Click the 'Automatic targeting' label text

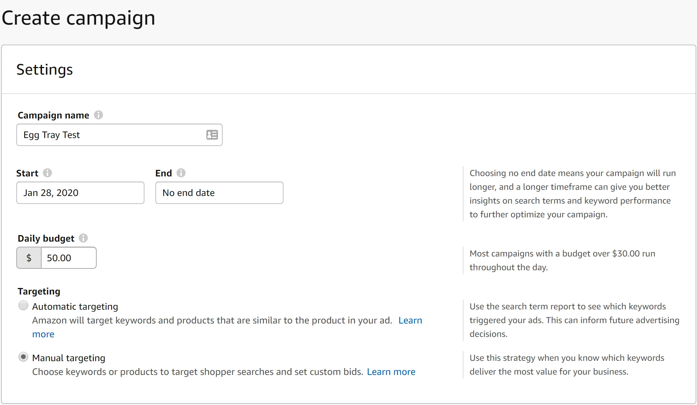(75, 306)
